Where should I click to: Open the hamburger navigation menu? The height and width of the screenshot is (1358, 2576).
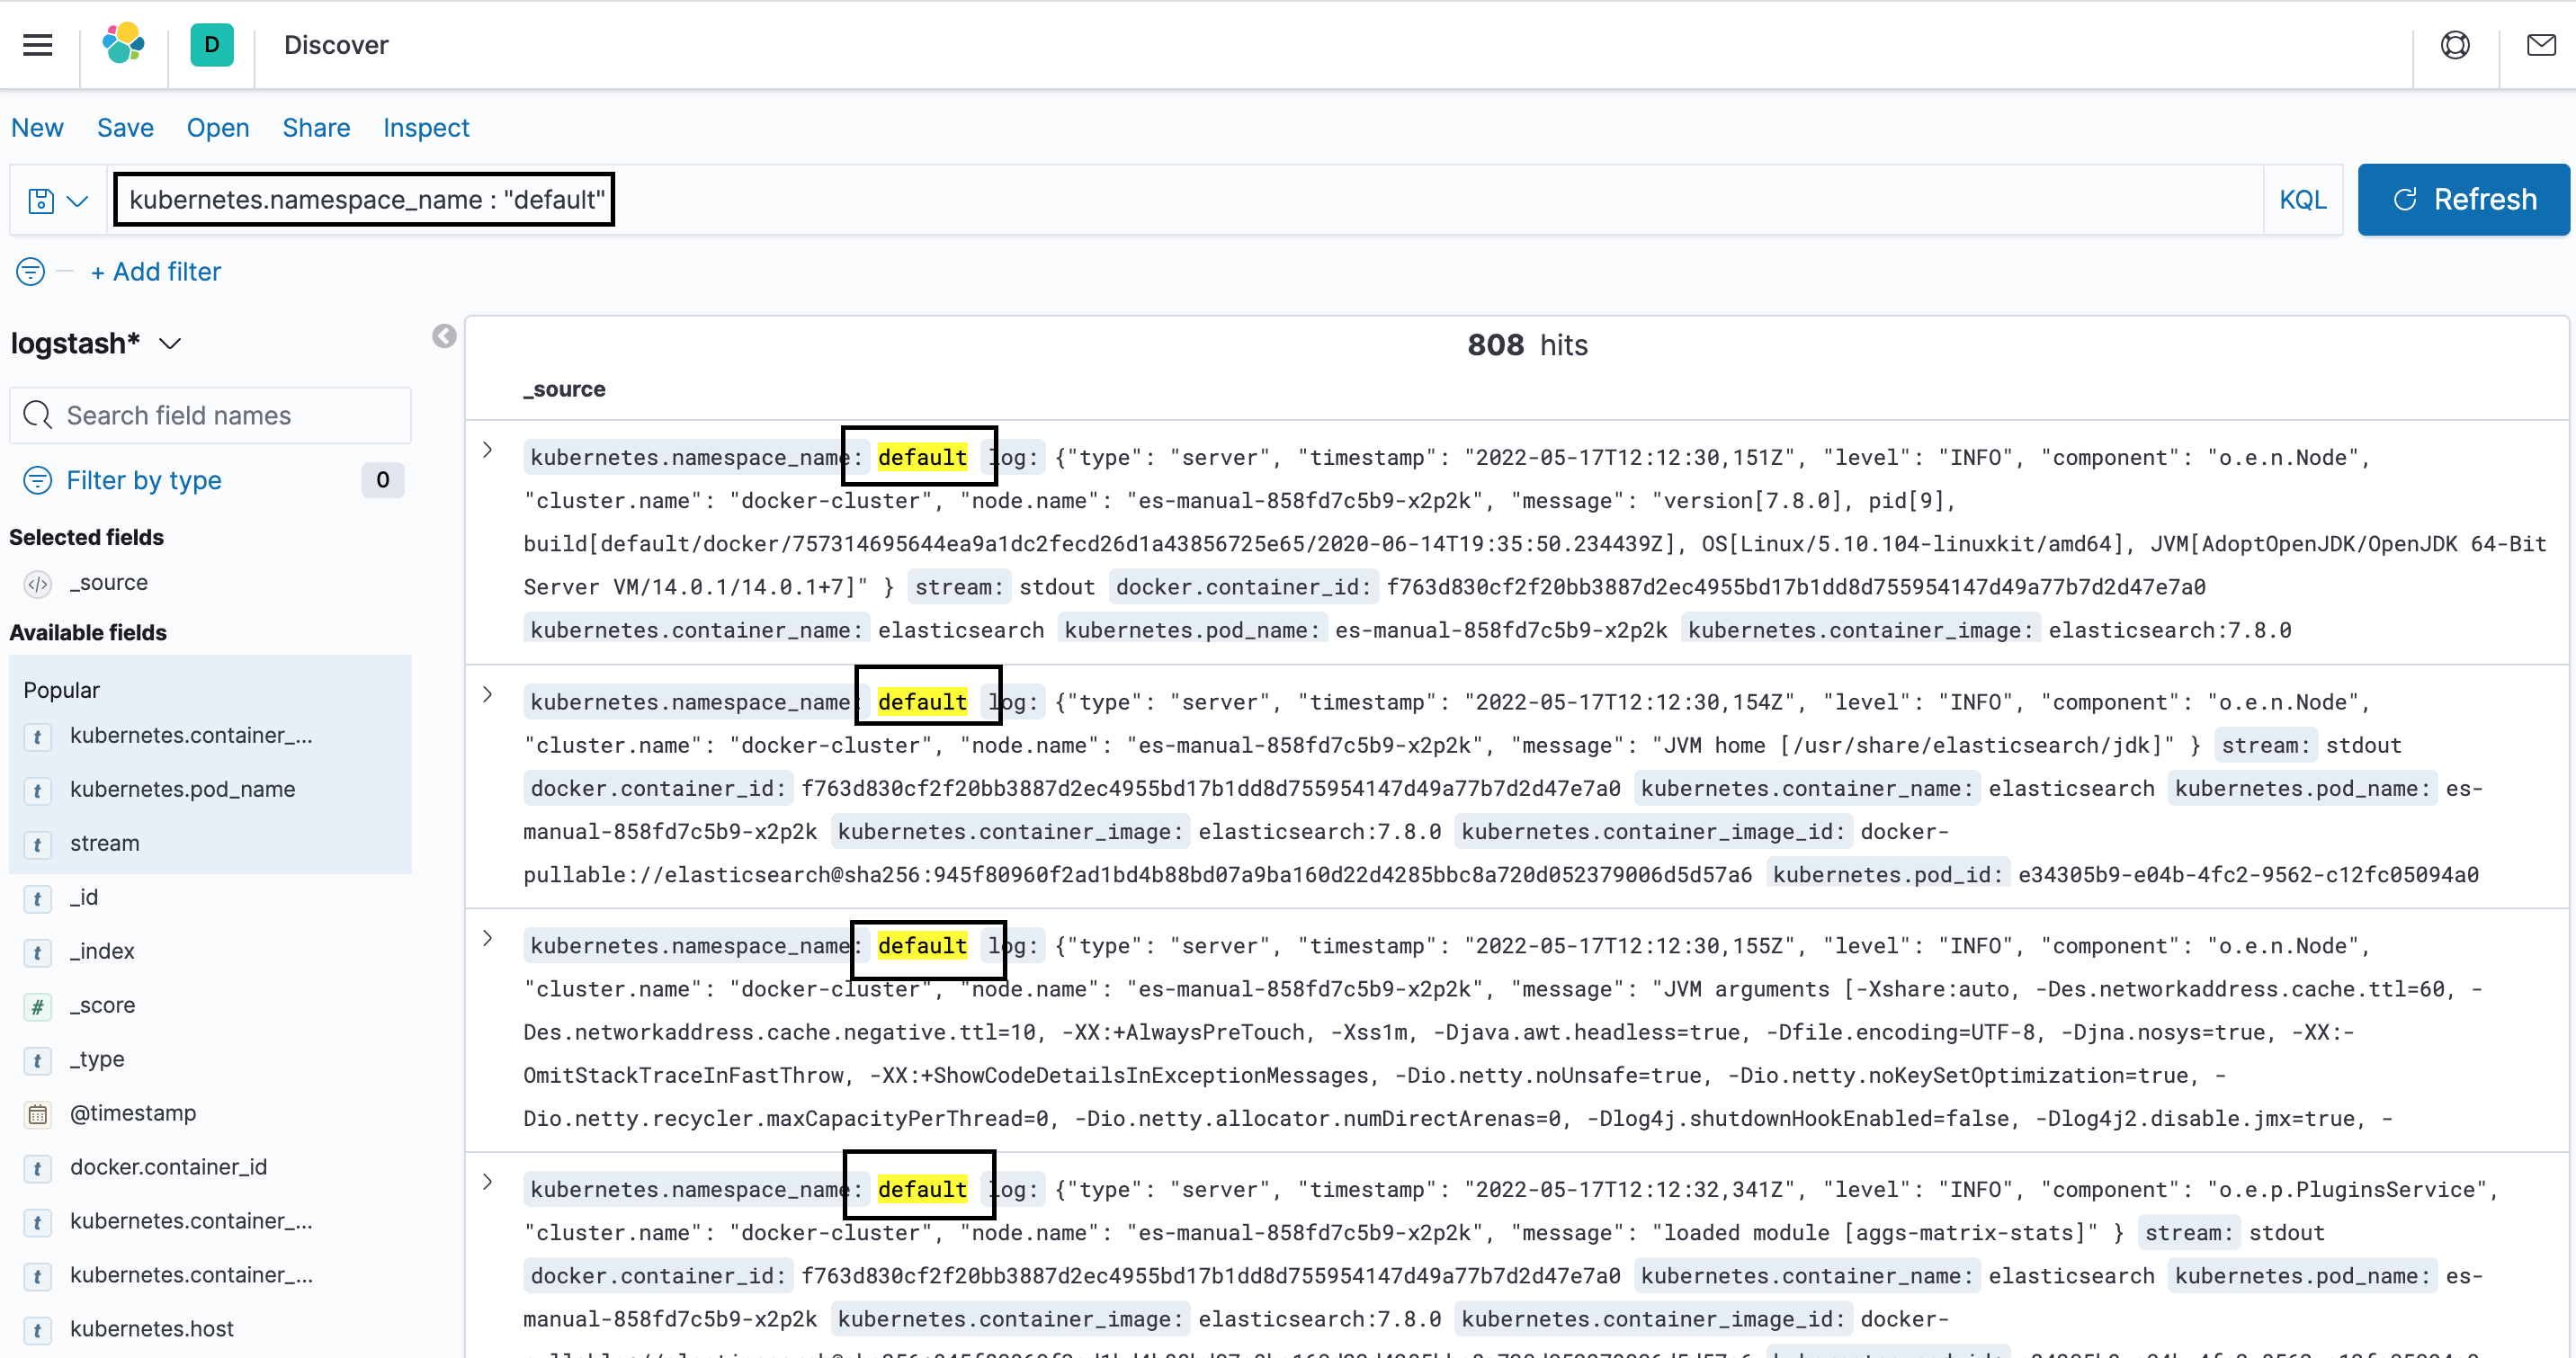coord(38,45)
